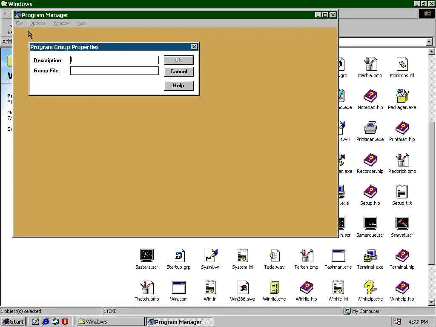This screenshot has height=327, width=436.
Task: Open the Start menu
Action: tap(13, 322)
